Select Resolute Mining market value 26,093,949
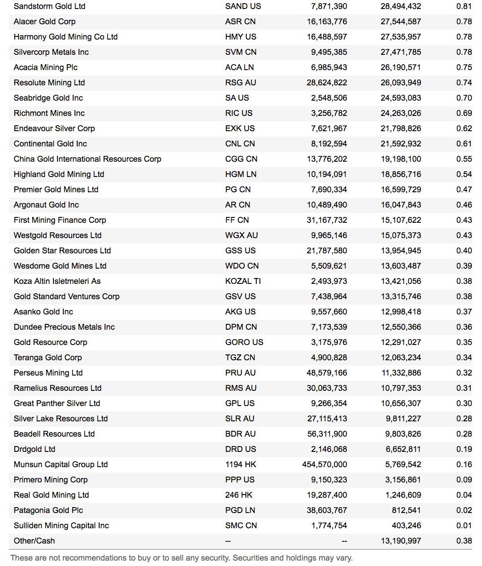Image resolution: width=482 pixels, height=566 pixels. pyautogui.click(x=400, y=83)
